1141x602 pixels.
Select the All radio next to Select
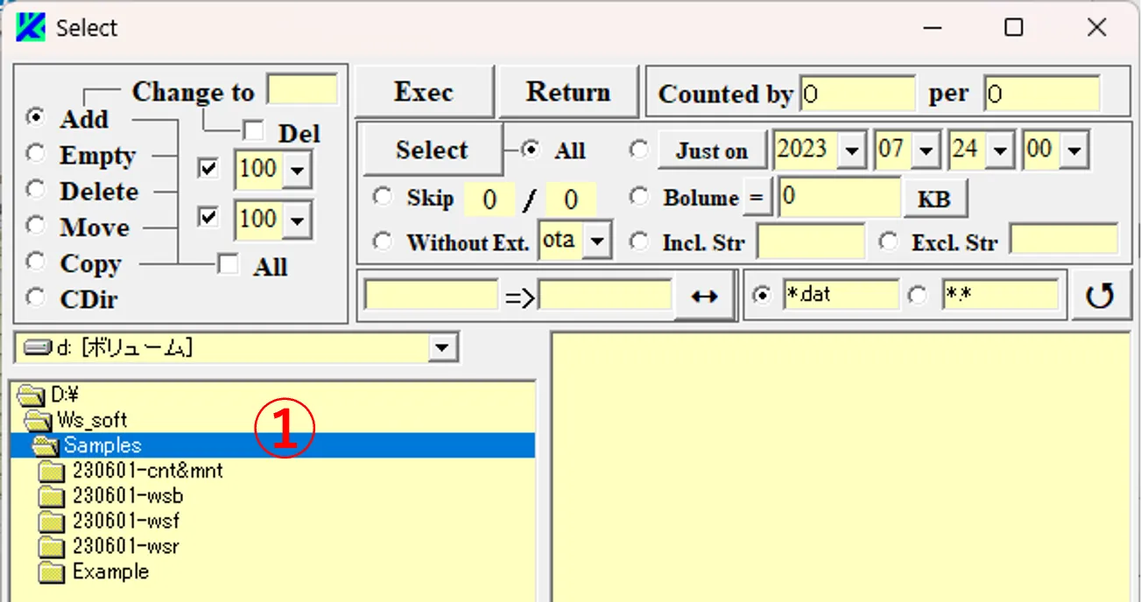pyautogui.click(x=530, y=150)
